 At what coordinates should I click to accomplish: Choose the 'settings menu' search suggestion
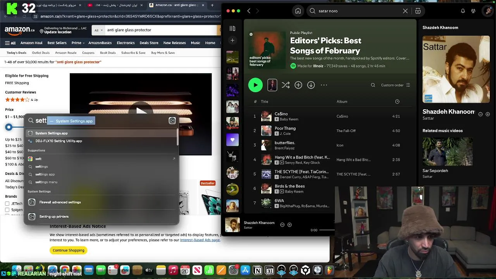102,182
